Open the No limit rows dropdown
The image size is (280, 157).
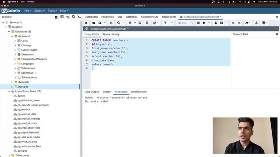185,23
